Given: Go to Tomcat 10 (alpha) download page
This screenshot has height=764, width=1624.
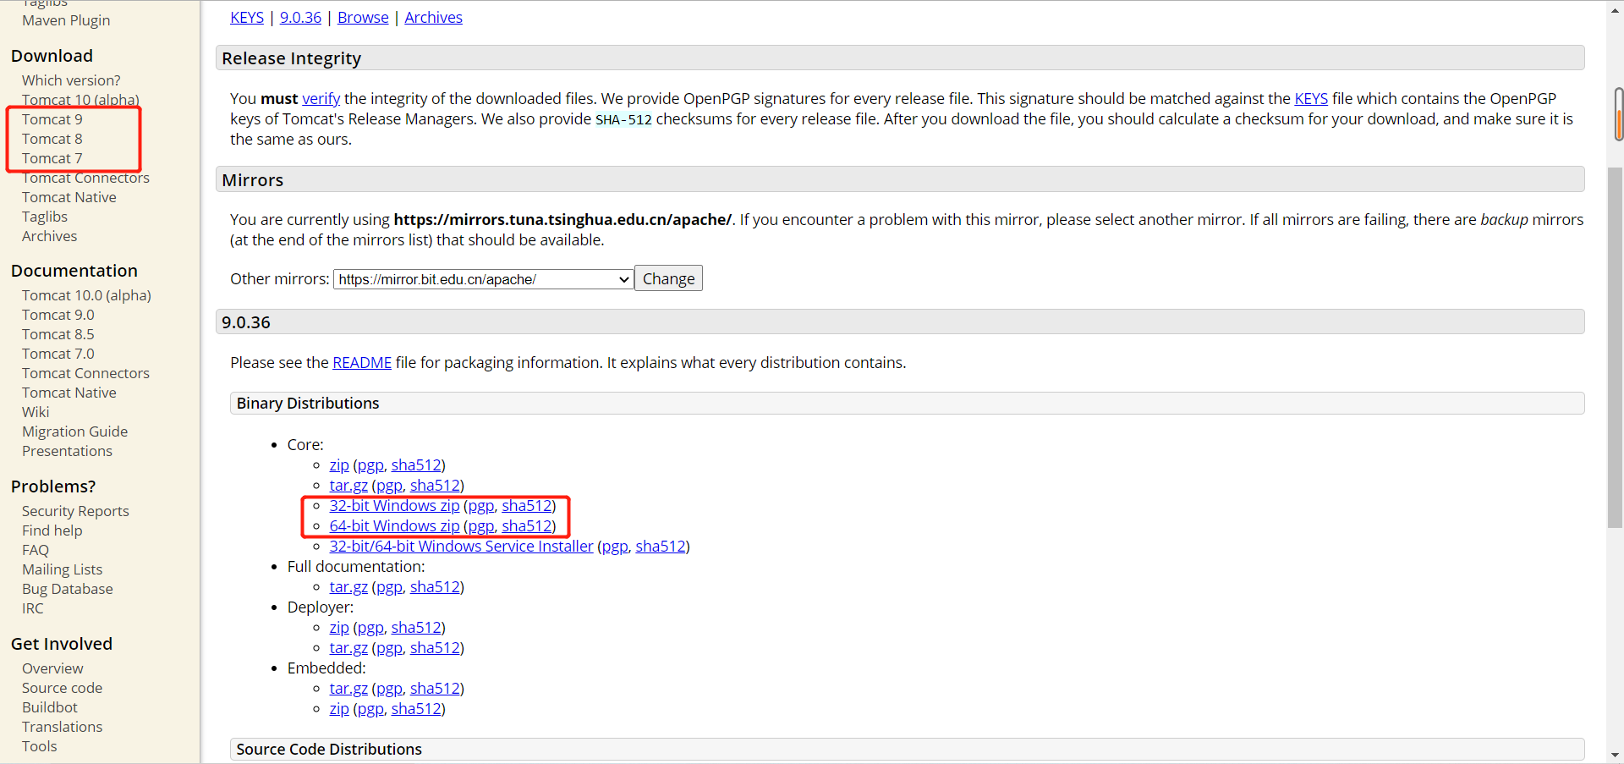Looking at the screenshot, I should pos(80,100).
